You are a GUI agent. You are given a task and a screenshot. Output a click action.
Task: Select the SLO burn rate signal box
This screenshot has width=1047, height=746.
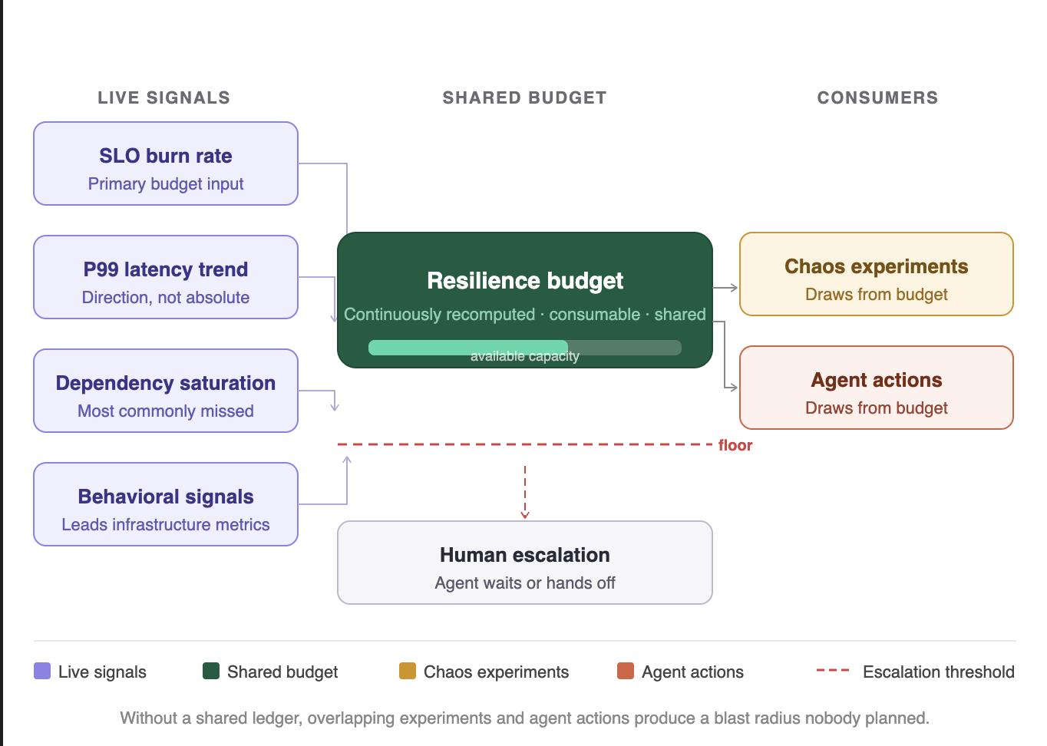click(x=166, y=163)
